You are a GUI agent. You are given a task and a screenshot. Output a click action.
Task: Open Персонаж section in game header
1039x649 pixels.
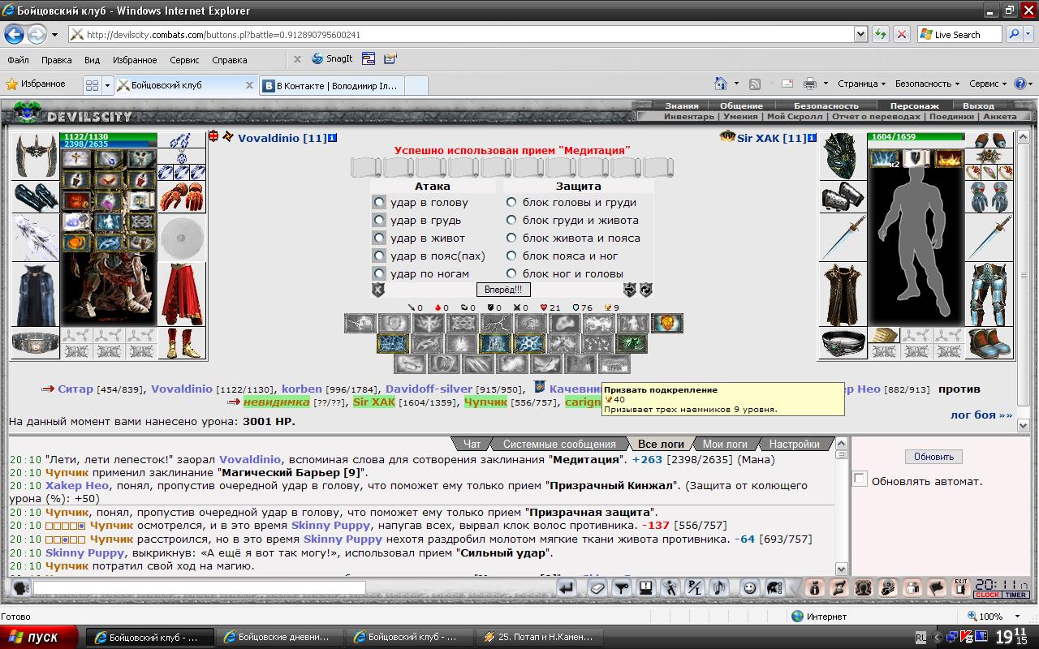[x=914, y=105]
